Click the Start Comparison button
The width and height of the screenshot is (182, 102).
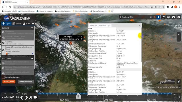tap(26, 82)
